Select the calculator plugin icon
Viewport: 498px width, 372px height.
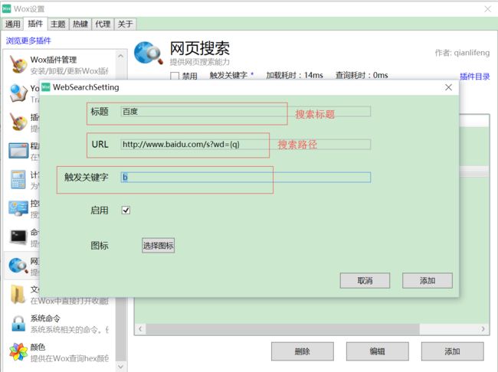(18, 179)
